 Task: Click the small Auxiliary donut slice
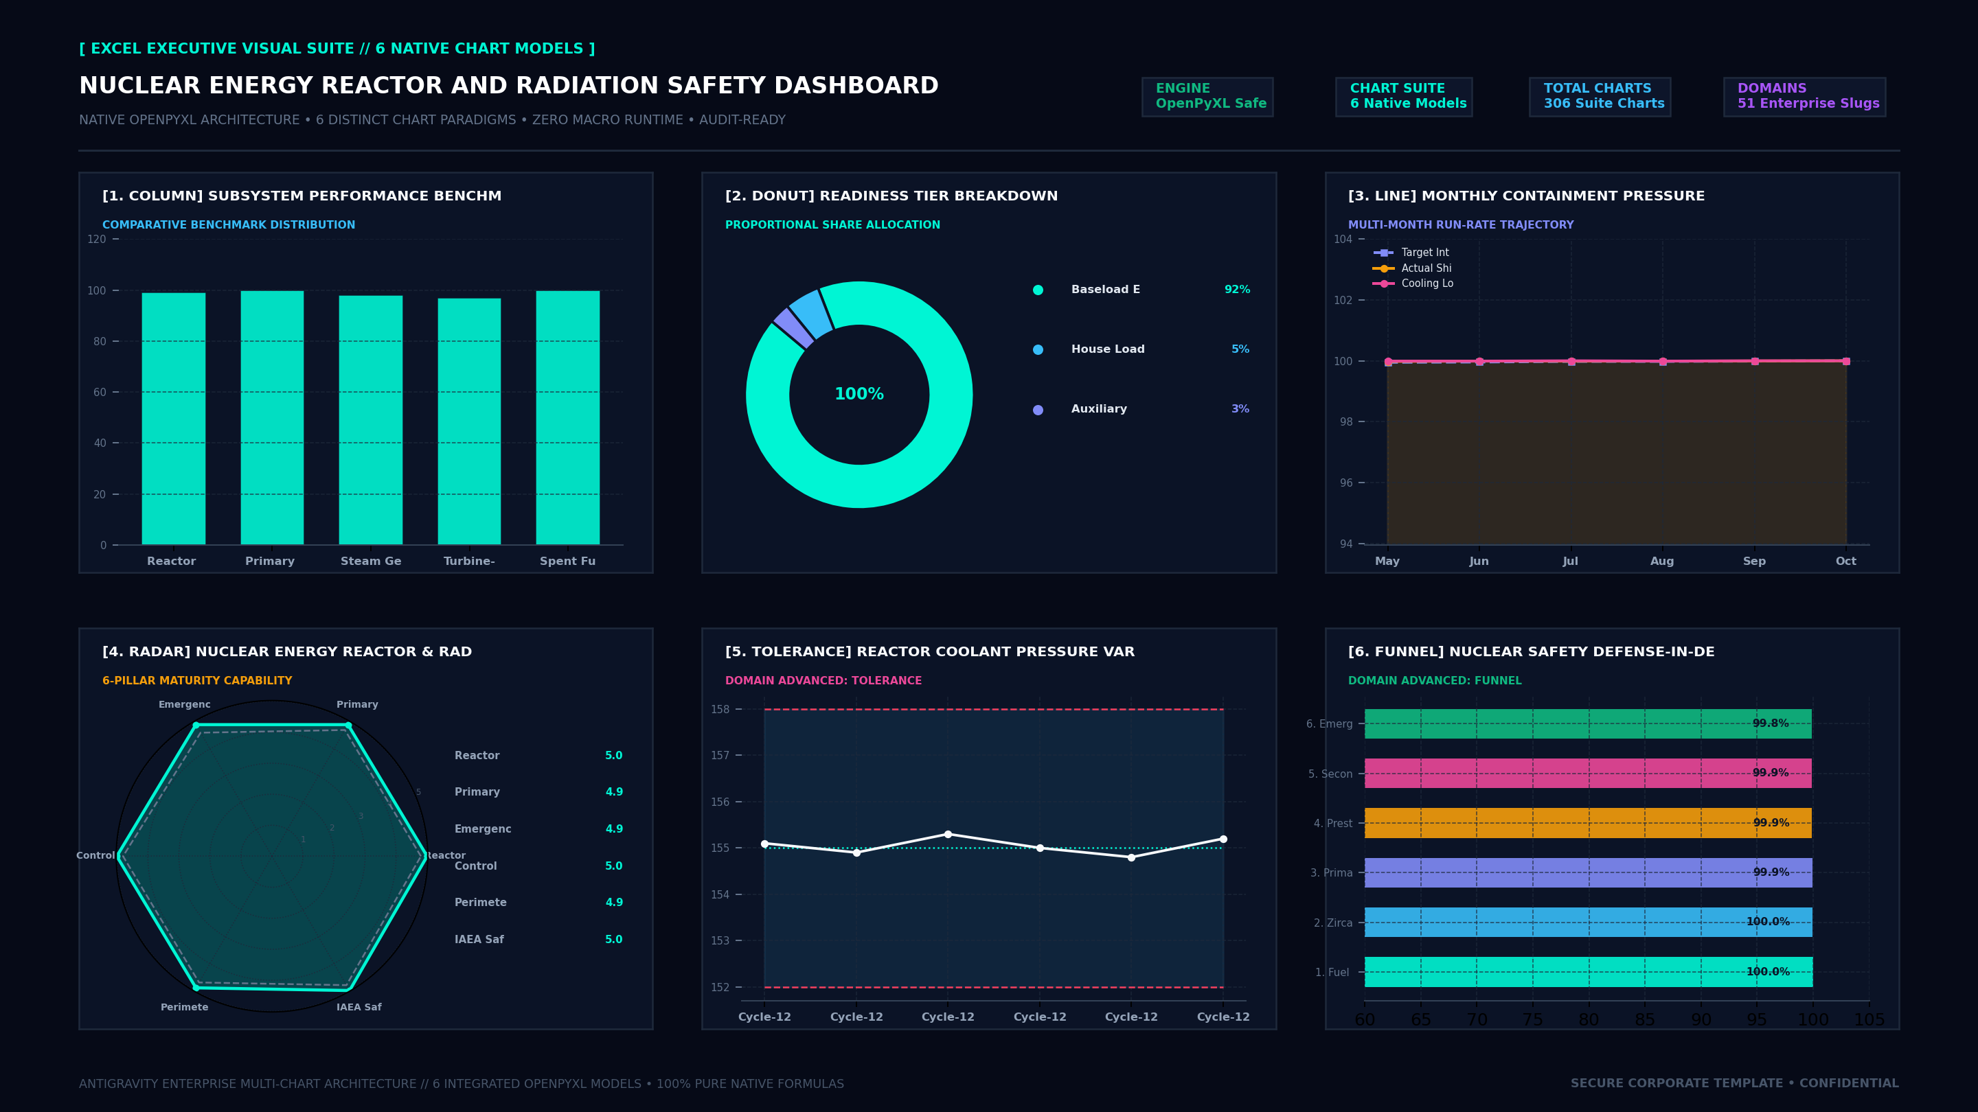click(794, 327)
